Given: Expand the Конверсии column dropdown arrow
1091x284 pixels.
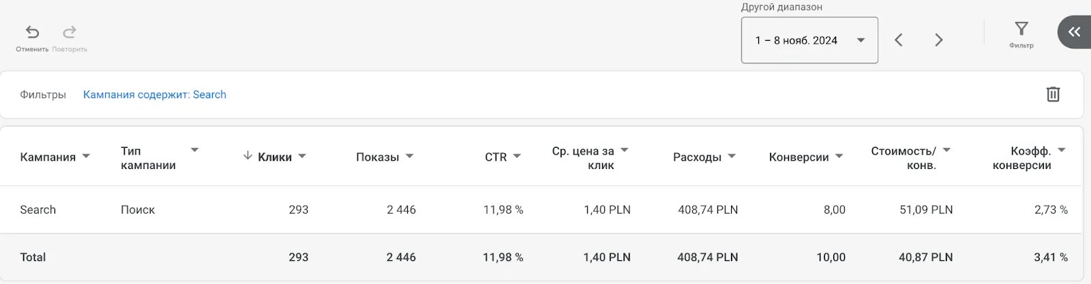Looking at the screenshot, I should point(839,156).
